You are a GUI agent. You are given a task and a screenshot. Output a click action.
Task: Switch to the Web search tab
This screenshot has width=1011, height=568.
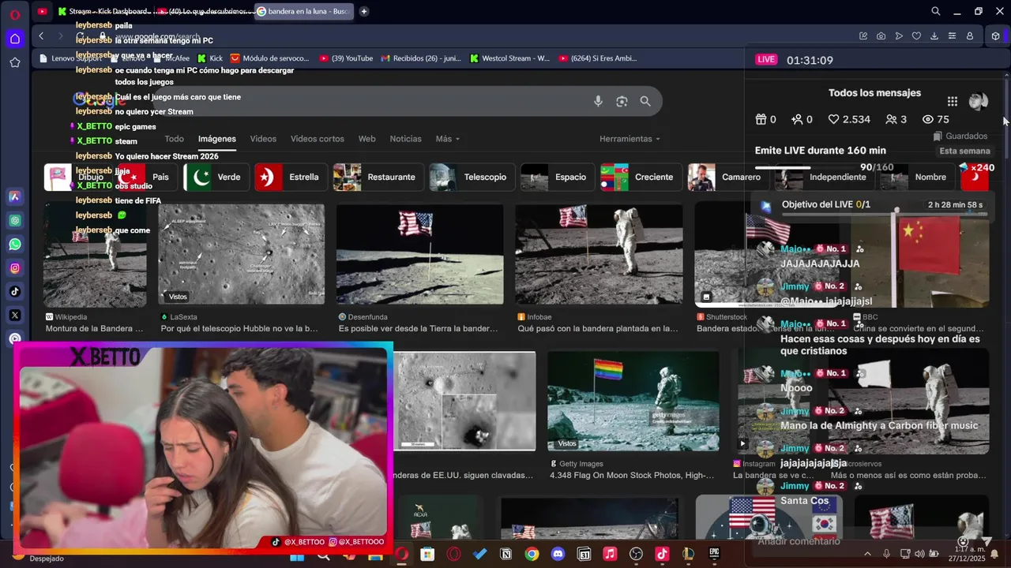(x=366, y=139)
